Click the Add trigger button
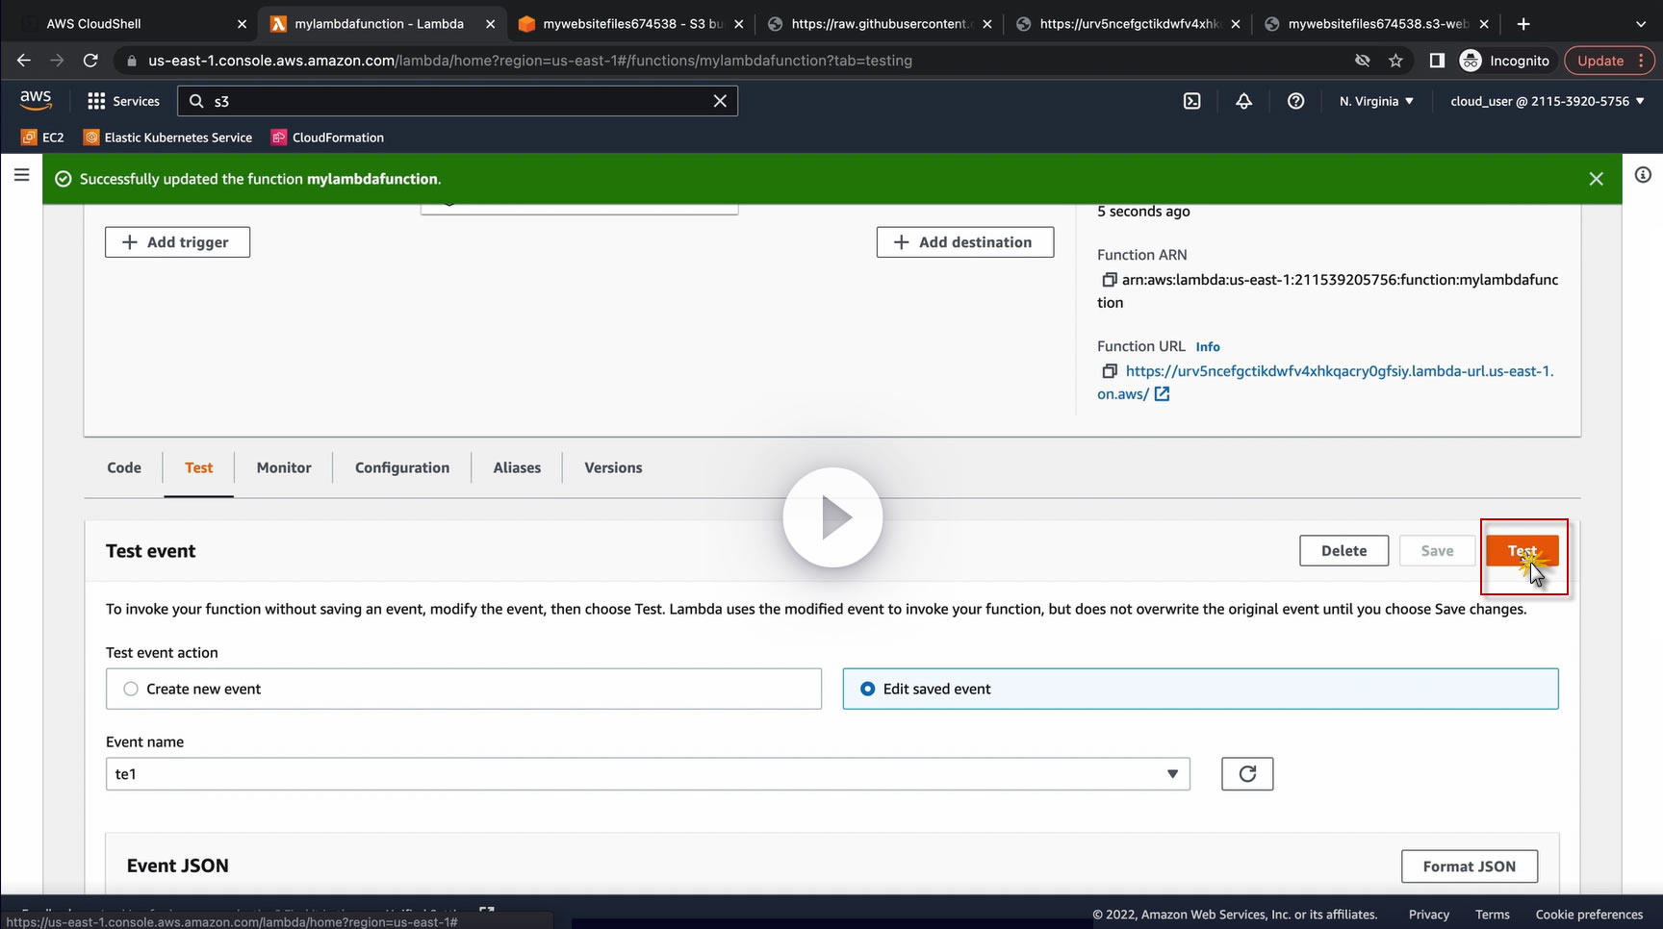This screenshot has width=1663, height=929. click(177, 242)
